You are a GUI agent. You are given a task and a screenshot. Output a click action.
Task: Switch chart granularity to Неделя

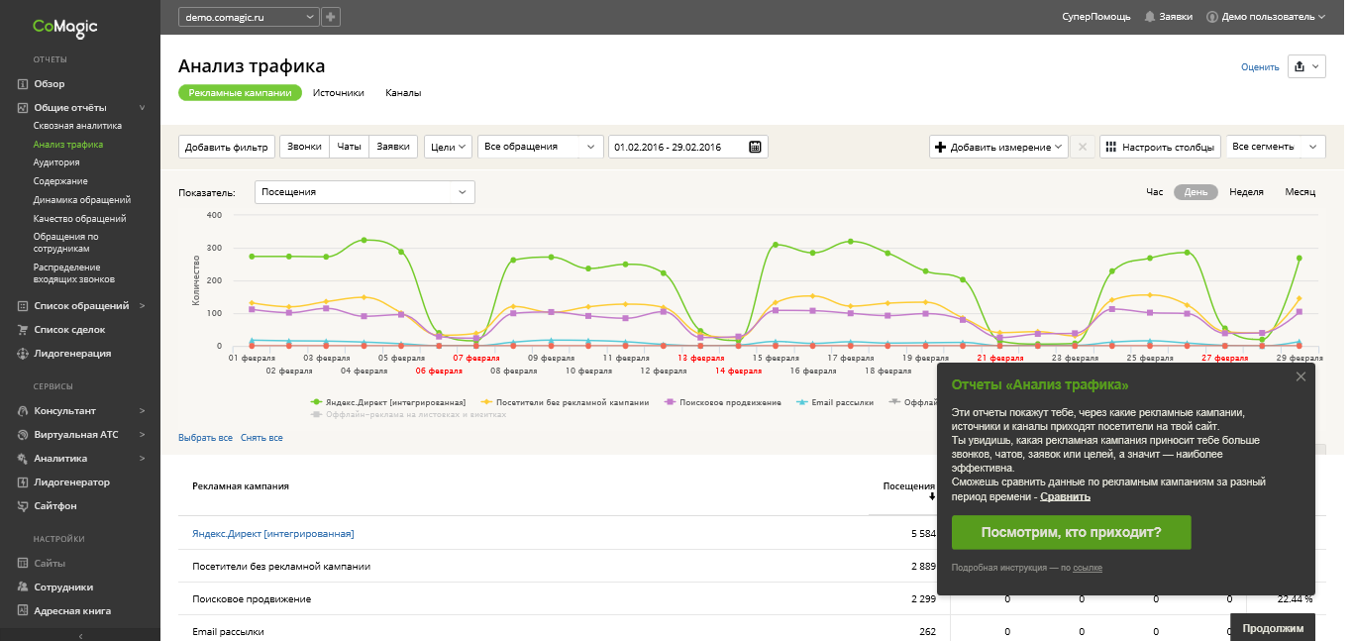[1246, 192]
